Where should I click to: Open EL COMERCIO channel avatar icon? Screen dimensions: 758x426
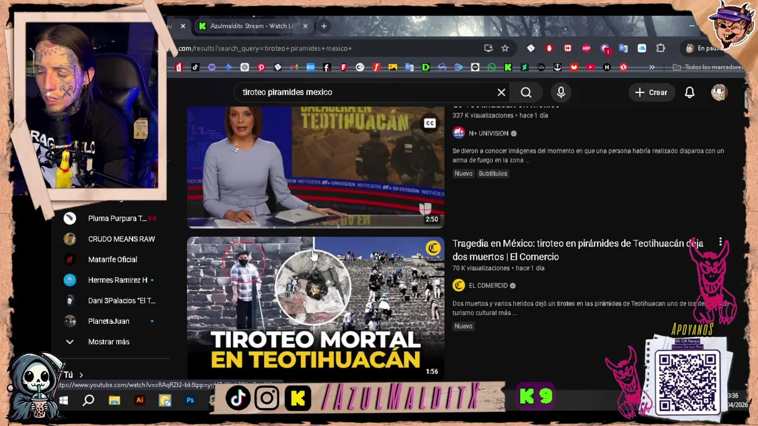(x=458, y=286)
